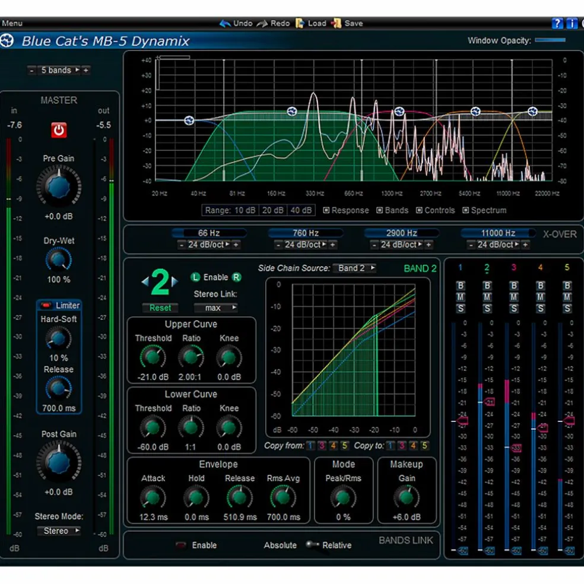Open the Stereo Mode dropdown
The height and width of the screenshot is (584, 584).
pos(59,531)
